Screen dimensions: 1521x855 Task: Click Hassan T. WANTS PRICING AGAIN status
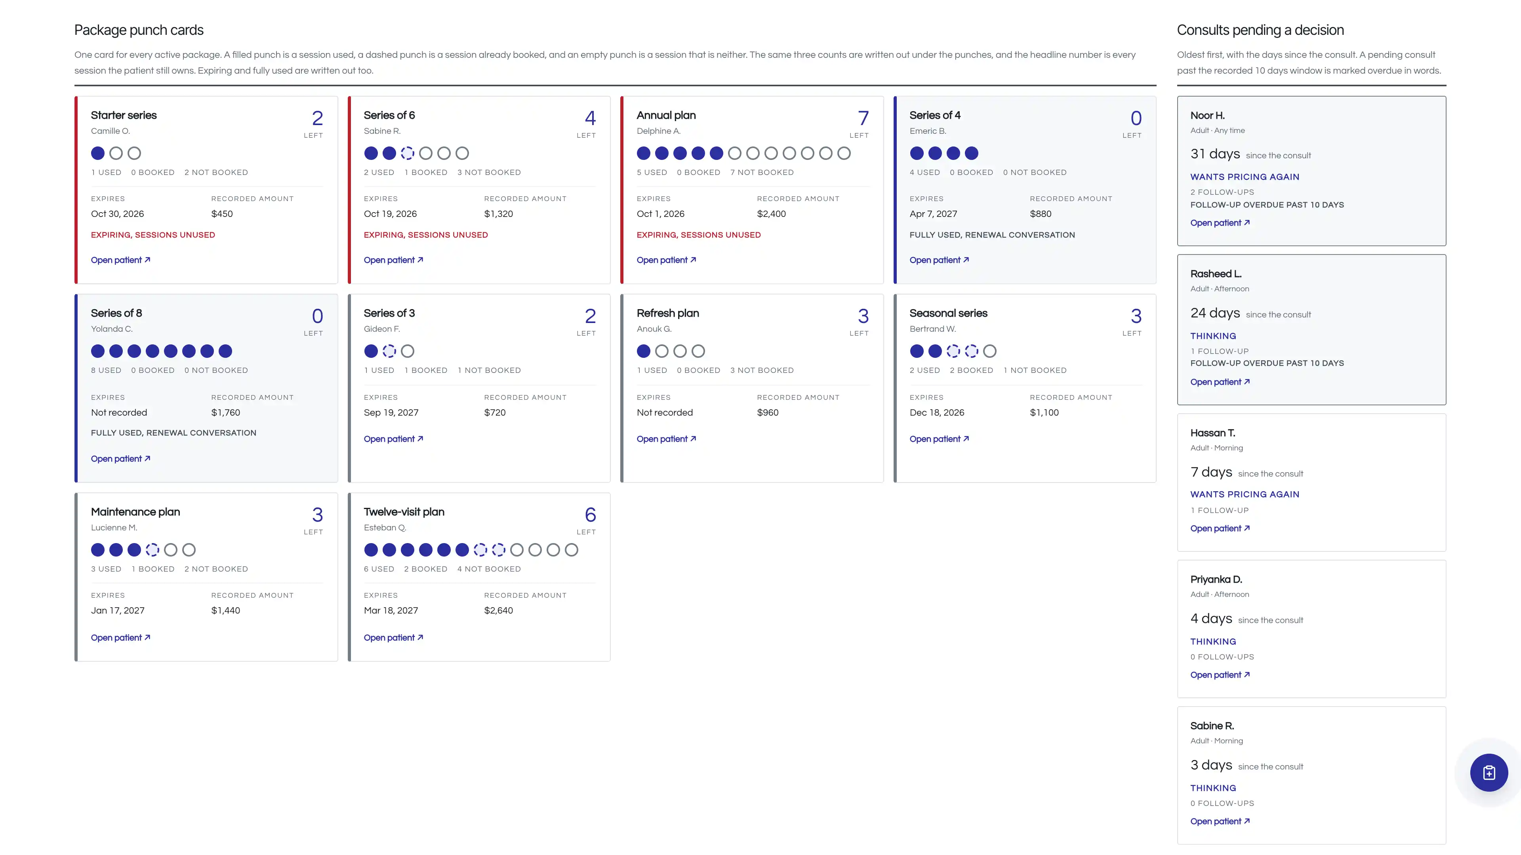(x=1245, y=494)
